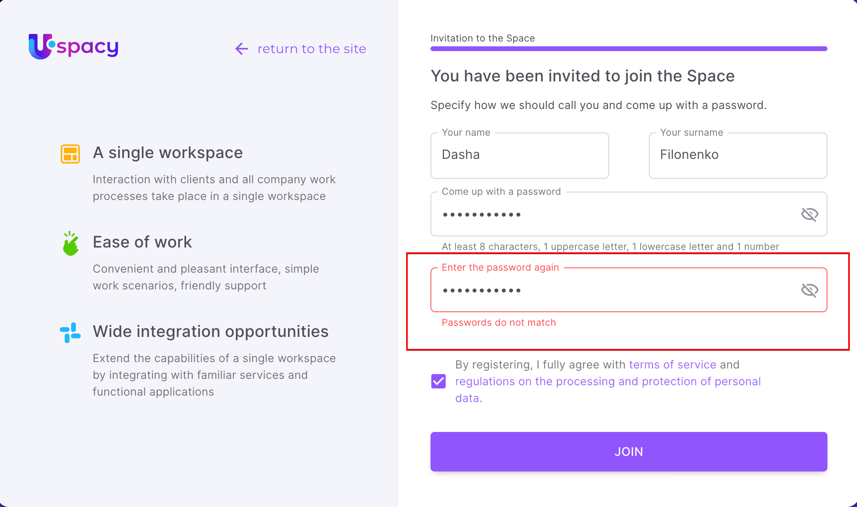
Task: Uncheck the terms agreement checkbox
Action: pyautogui.click(x=438, y=381)
